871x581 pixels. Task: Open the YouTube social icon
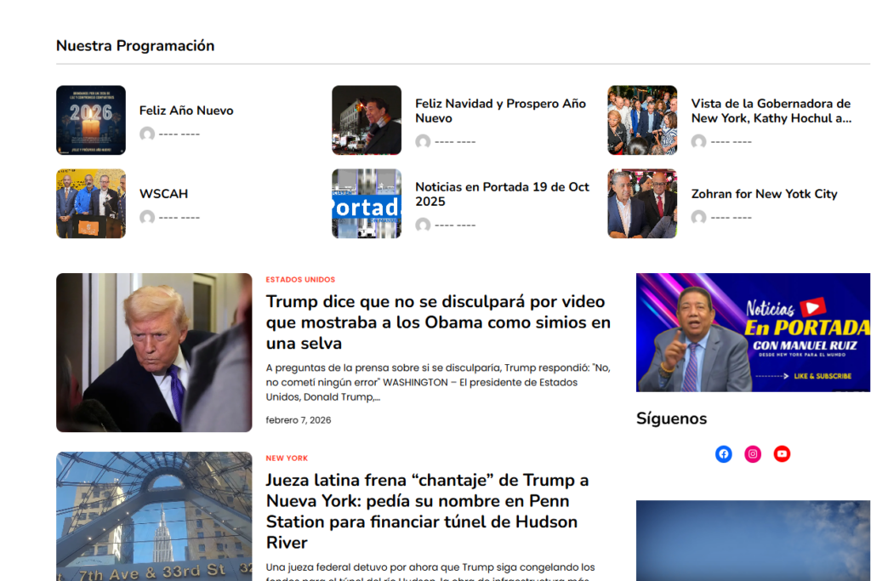[x=782, y=454]
